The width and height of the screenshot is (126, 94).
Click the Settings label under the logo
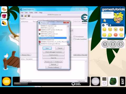click(84, 23)
